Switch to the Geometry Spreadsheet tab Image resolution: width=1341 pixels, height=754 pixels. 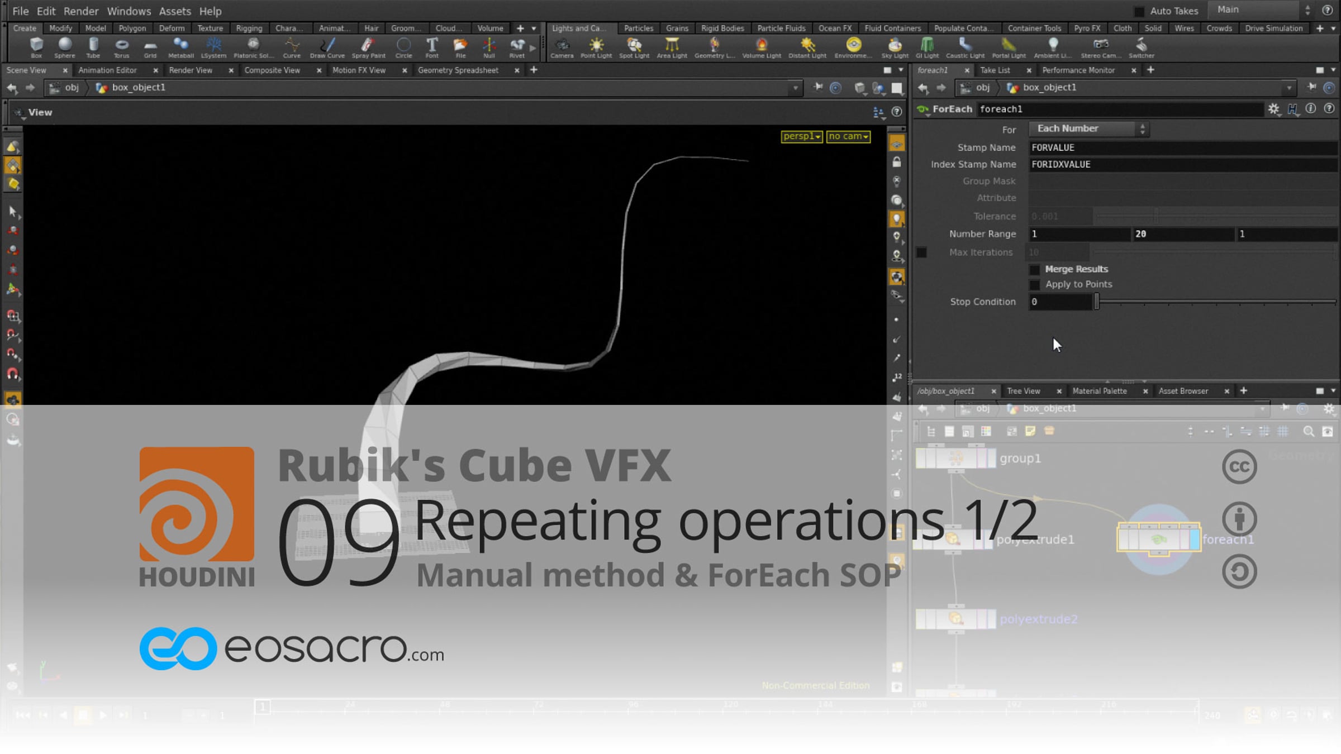(458, 70)
